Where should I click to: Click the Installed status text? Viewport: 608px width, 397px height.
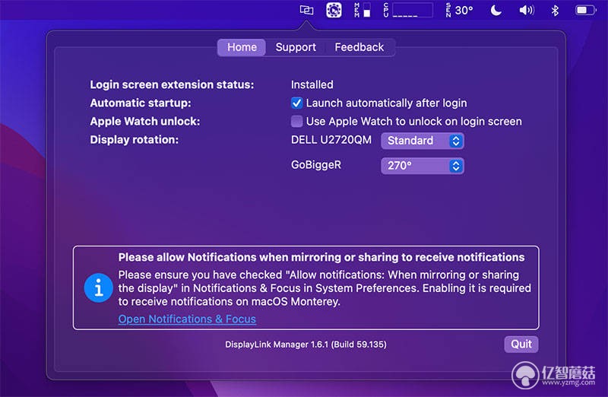click(x=312, y=84)
